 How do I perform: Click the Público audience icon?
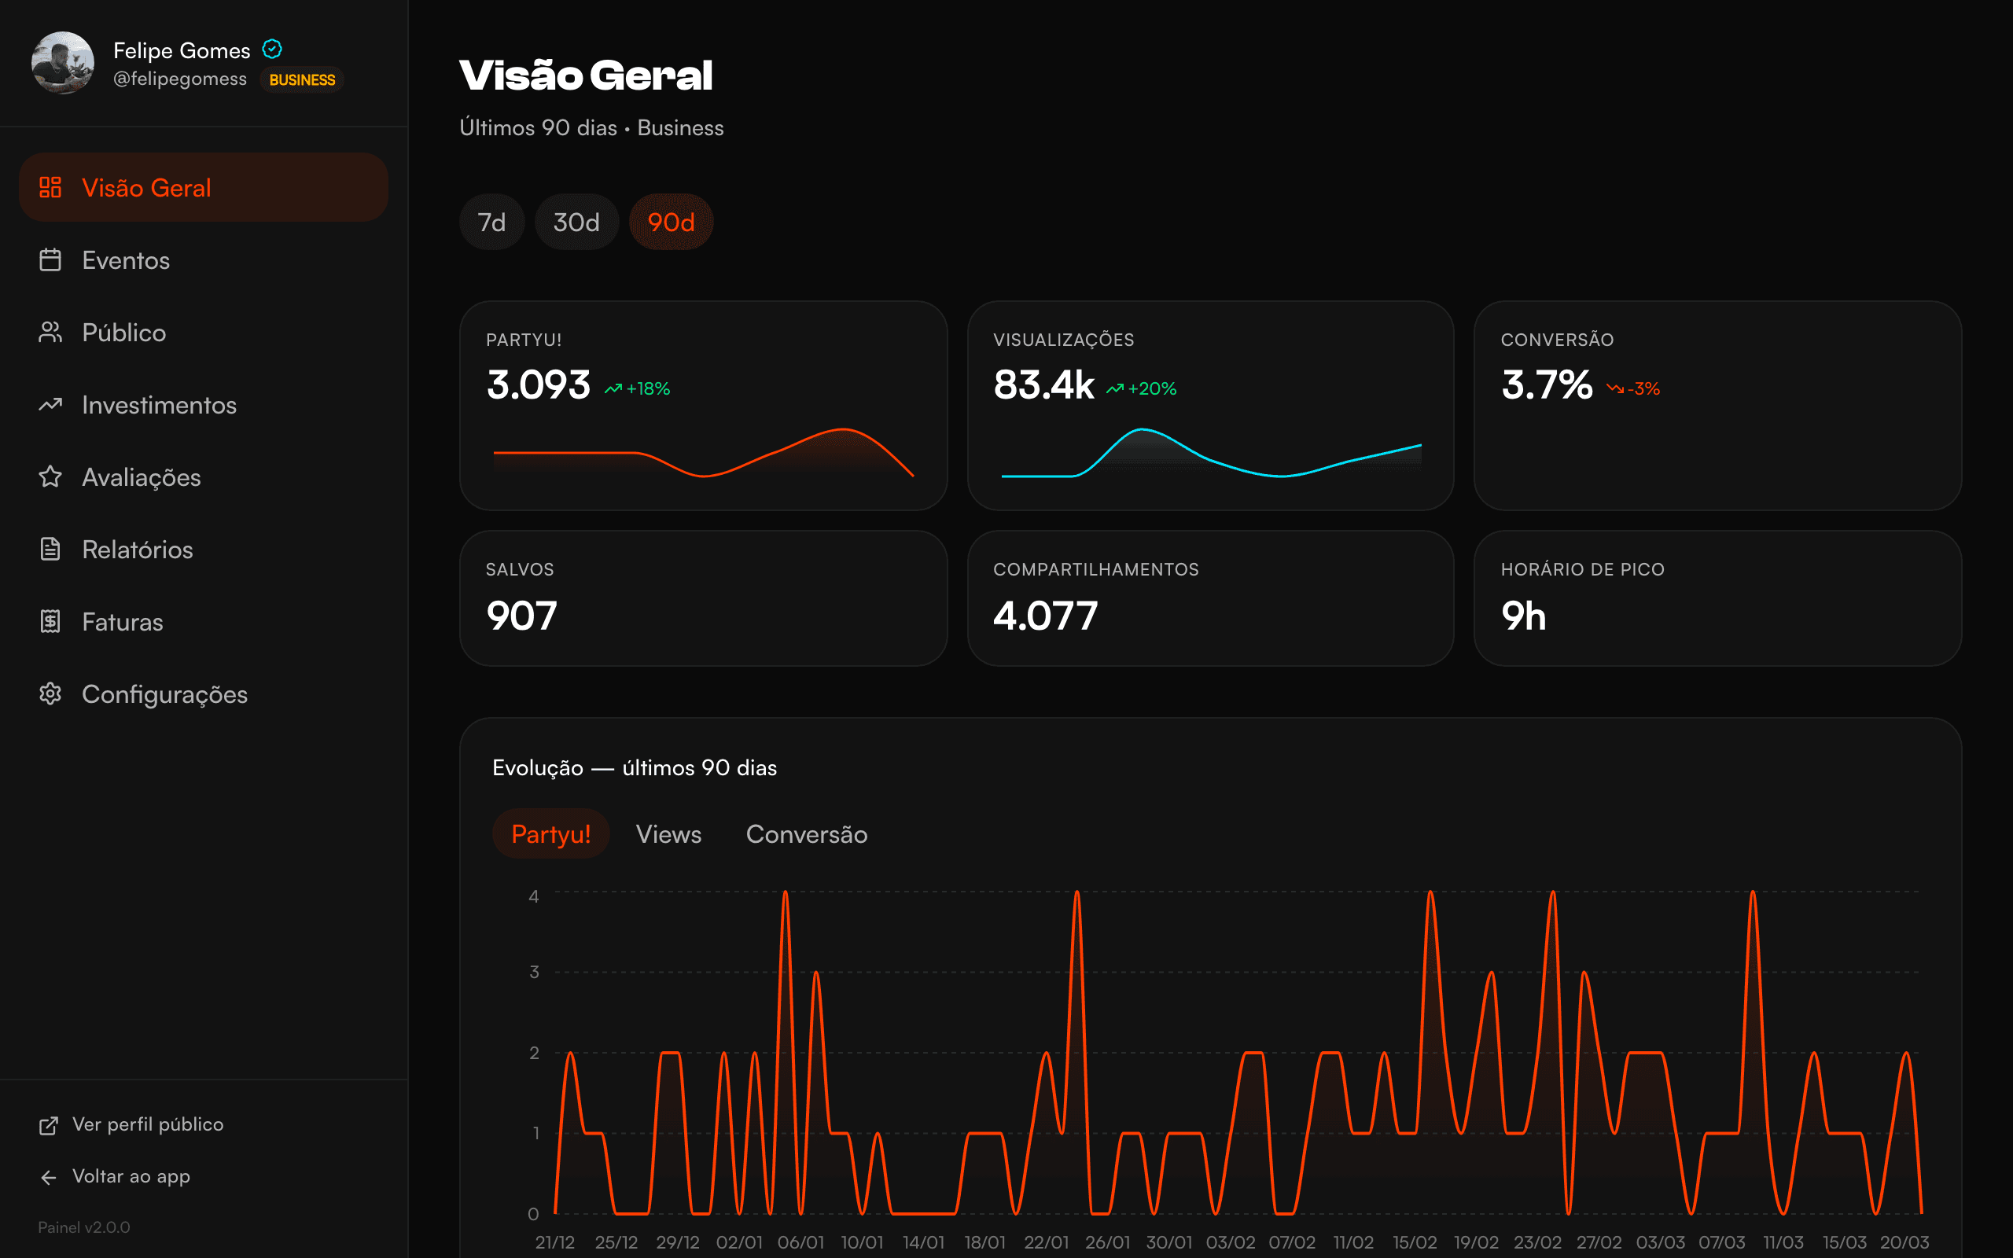(50, 332)
